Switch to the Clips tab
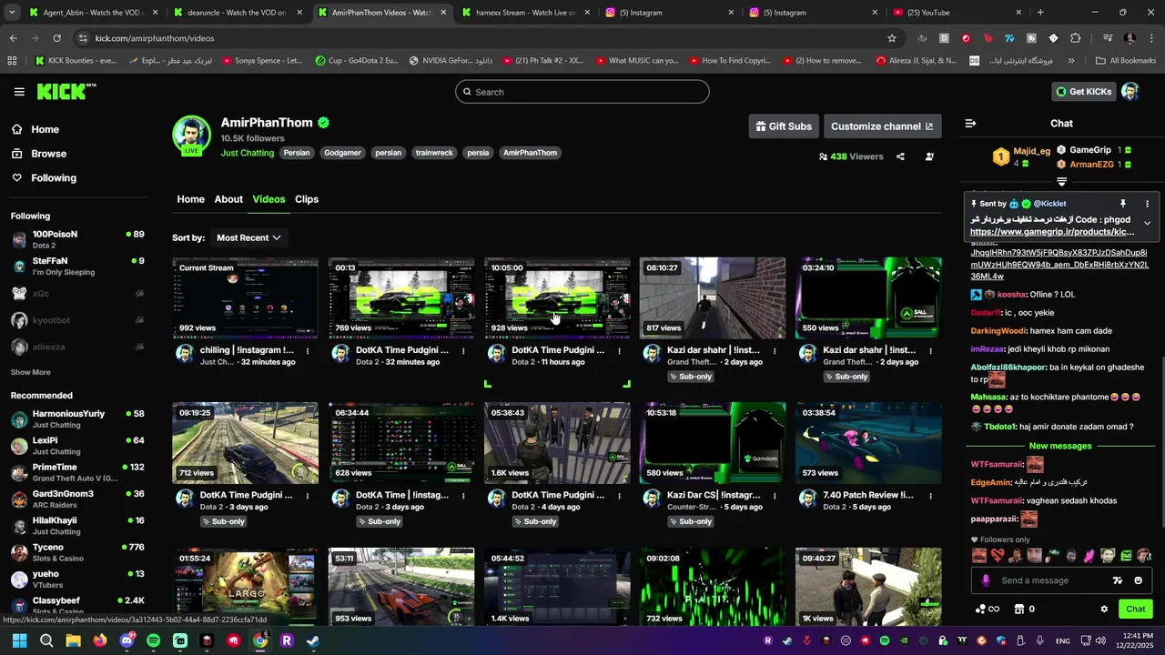 point(307,199)
